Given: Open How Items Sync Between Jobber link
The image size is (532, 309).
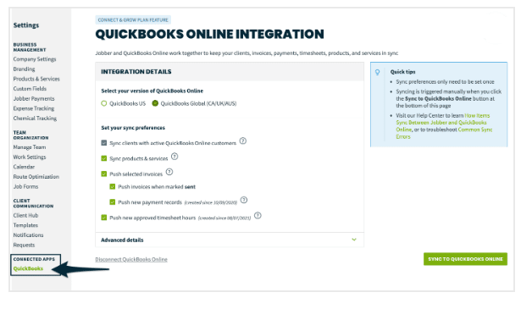Looking at the screenshot, I should tap(443, 123).
